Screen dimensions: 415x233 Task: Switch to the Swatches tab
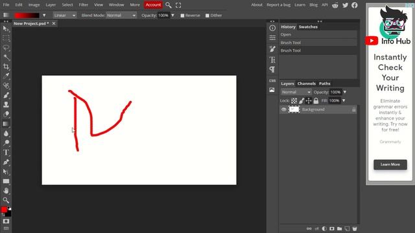(x=308, y=27)
